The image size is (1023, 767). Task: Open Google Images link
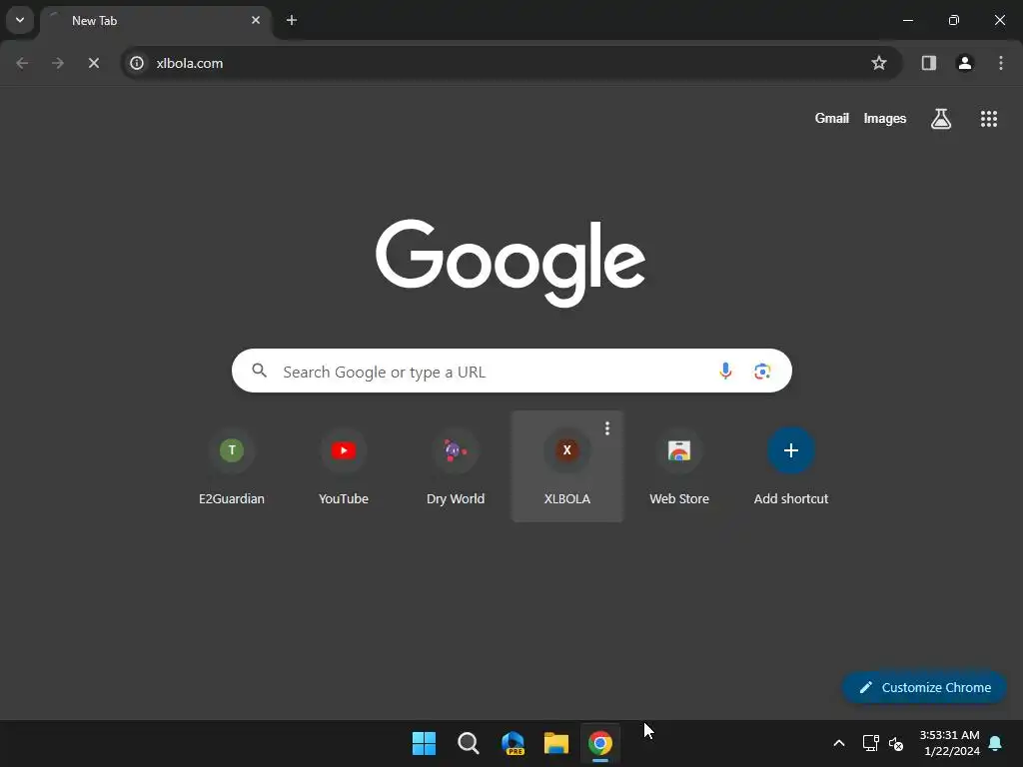pos(885,119)
